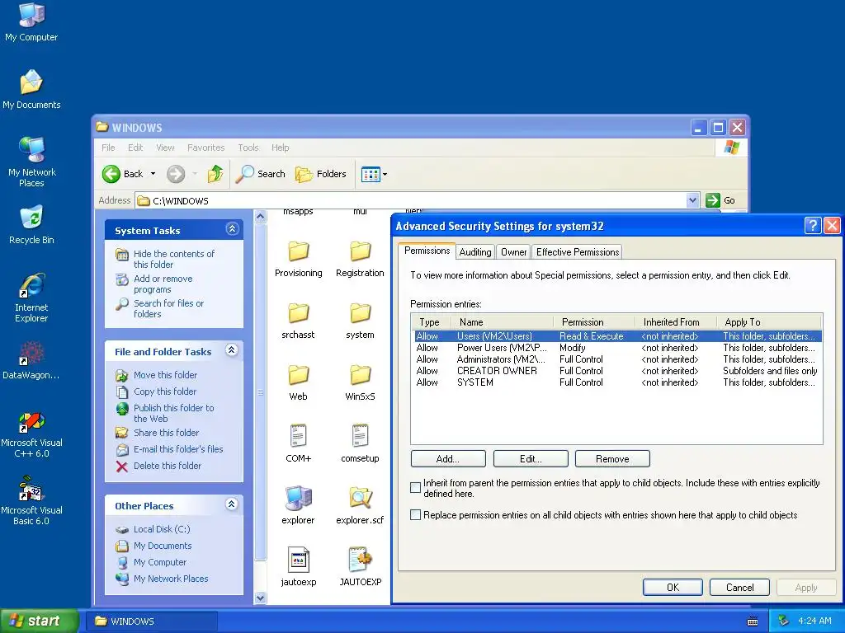This screenshot has width=845, height=633.
Task: Select the srchasst folder
Action: click(298, 321)
